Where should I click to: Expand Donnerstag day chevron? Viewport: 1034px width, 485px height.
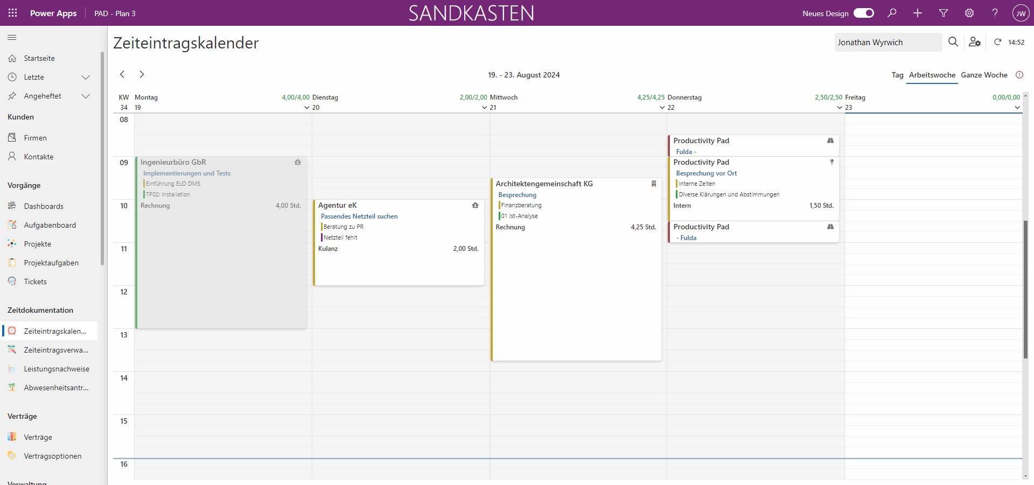pyautogui.click(x=840, y=108)
